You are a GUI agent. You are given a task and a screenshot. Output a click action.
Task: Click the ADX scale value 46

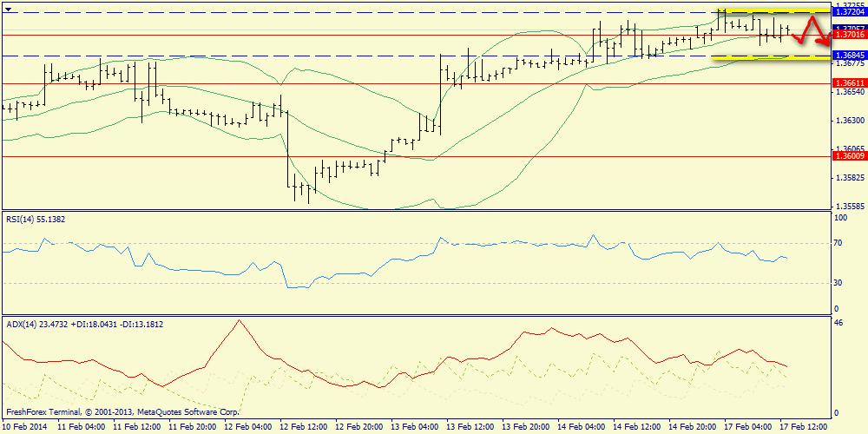(x=838, y=323)
